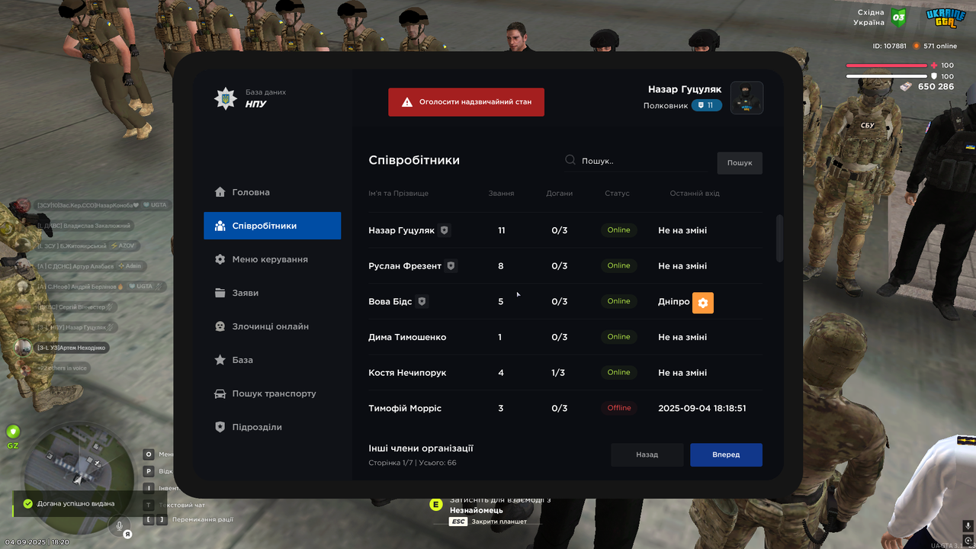Click the Дніпро shift label
The width and height of the screenshot is (976, 549).
(x=673, y=302)
